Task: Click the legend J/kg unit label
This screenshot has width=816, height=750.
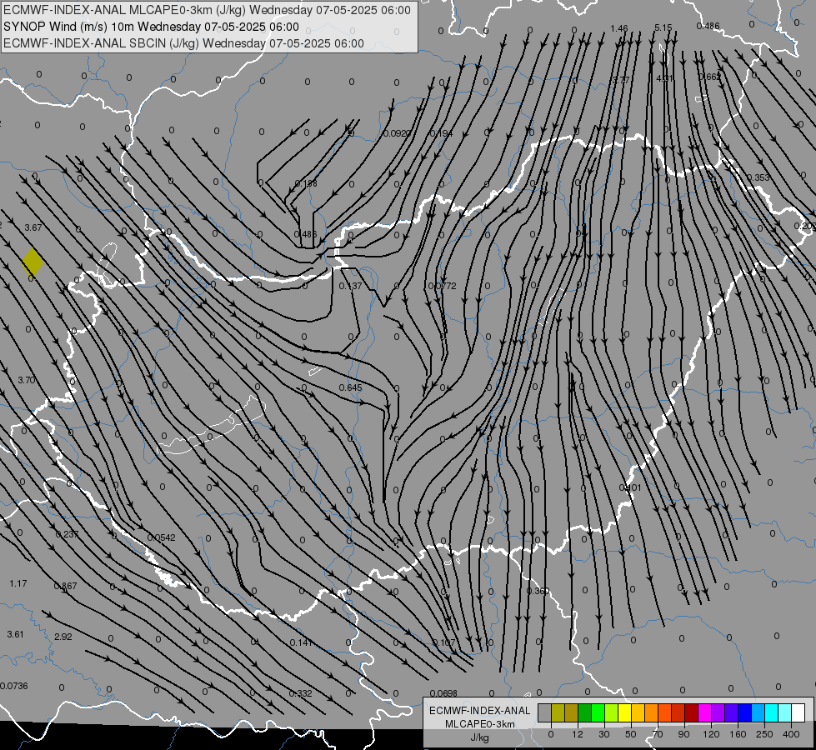Action: [479, 737]
